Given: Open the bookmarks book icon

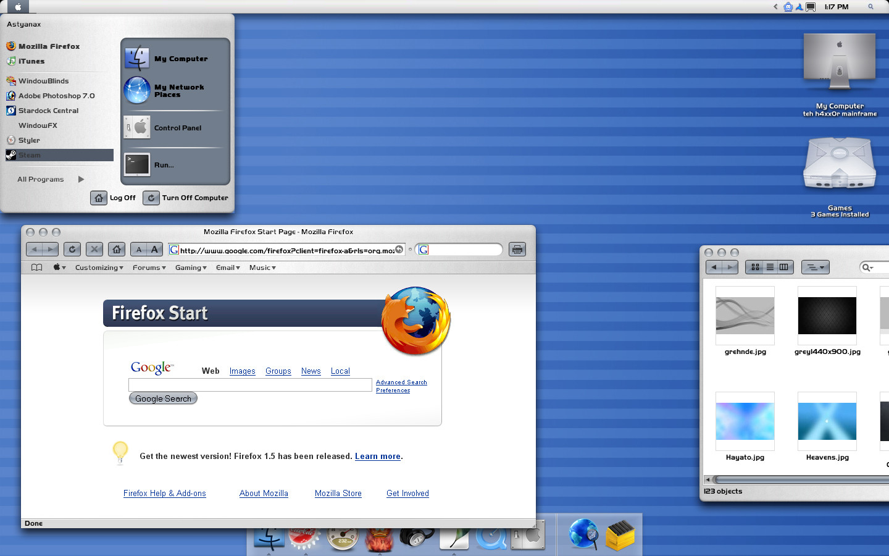Looking at the screenshot, I should [x=37, y=267].
